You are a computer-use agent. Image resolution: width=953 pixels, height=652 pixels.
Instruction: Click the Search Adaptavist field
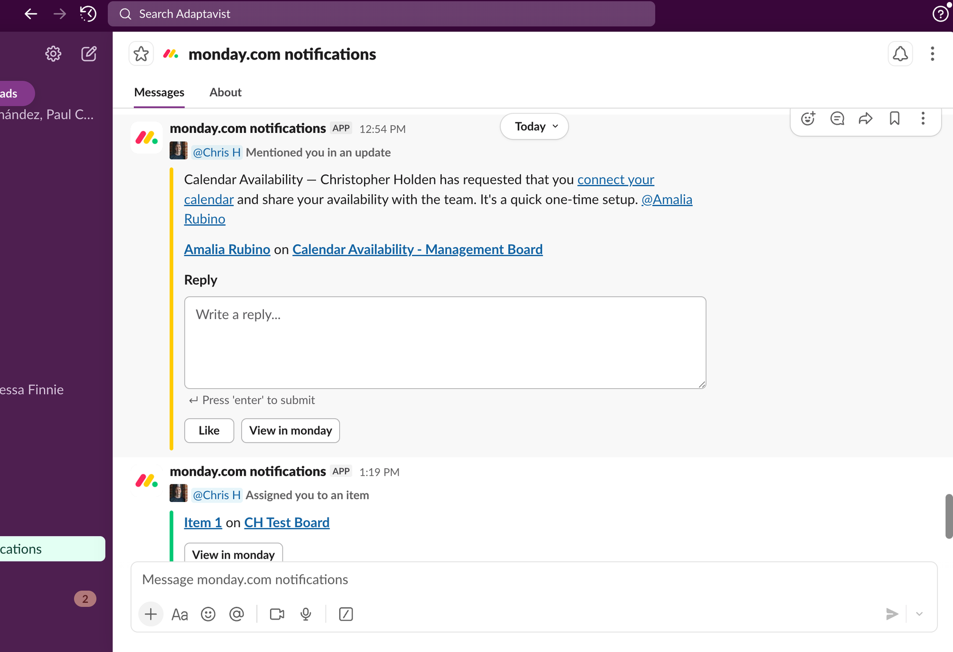[x=381, y=14]
